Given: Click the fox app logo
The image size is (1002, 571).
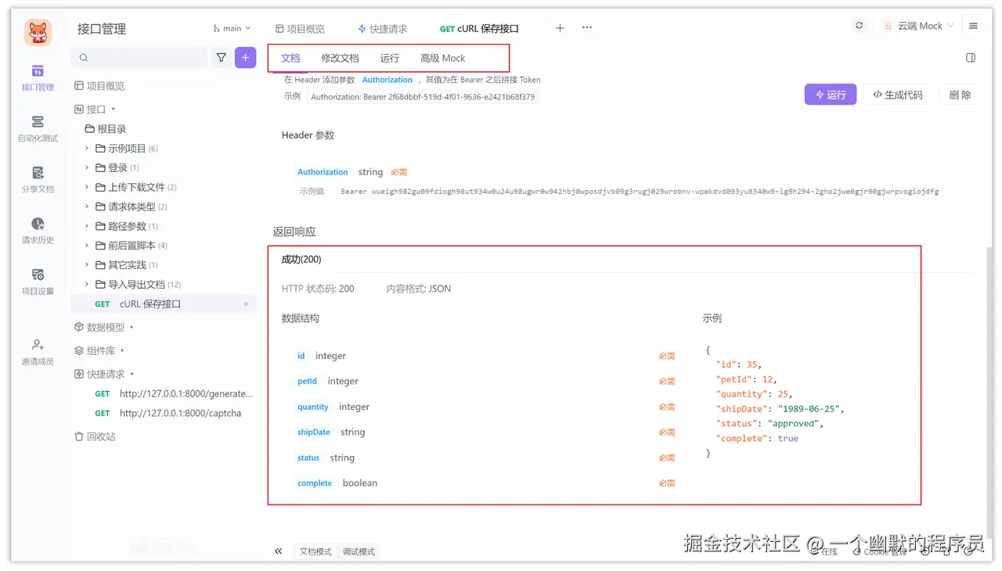Looking at the screenshot, I should (38, 33).
